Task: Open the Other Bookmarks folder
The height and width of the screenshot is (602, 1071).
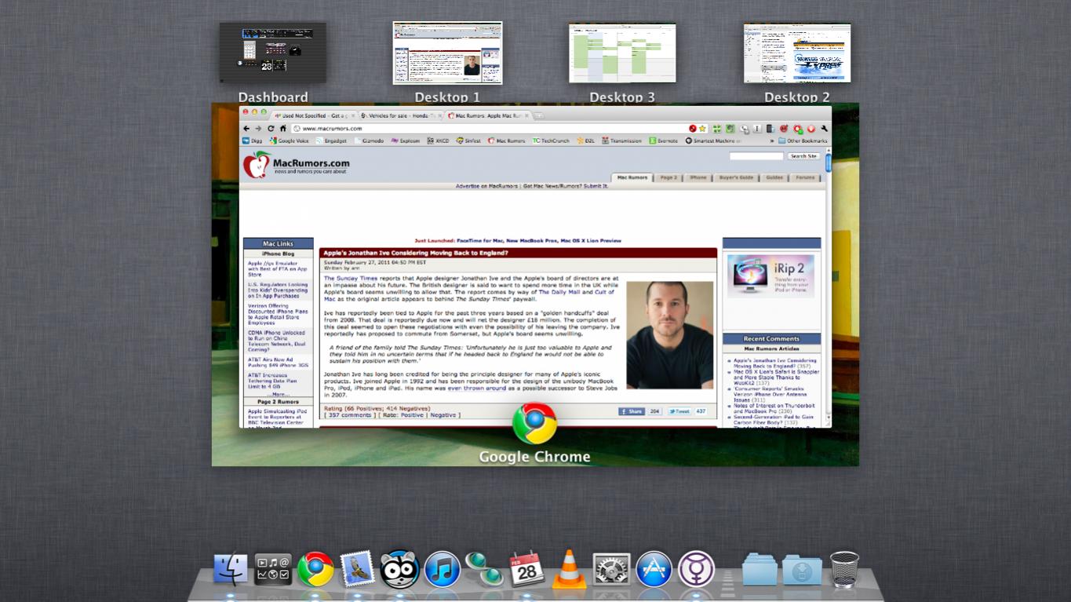Action: (x=803, y=141)
